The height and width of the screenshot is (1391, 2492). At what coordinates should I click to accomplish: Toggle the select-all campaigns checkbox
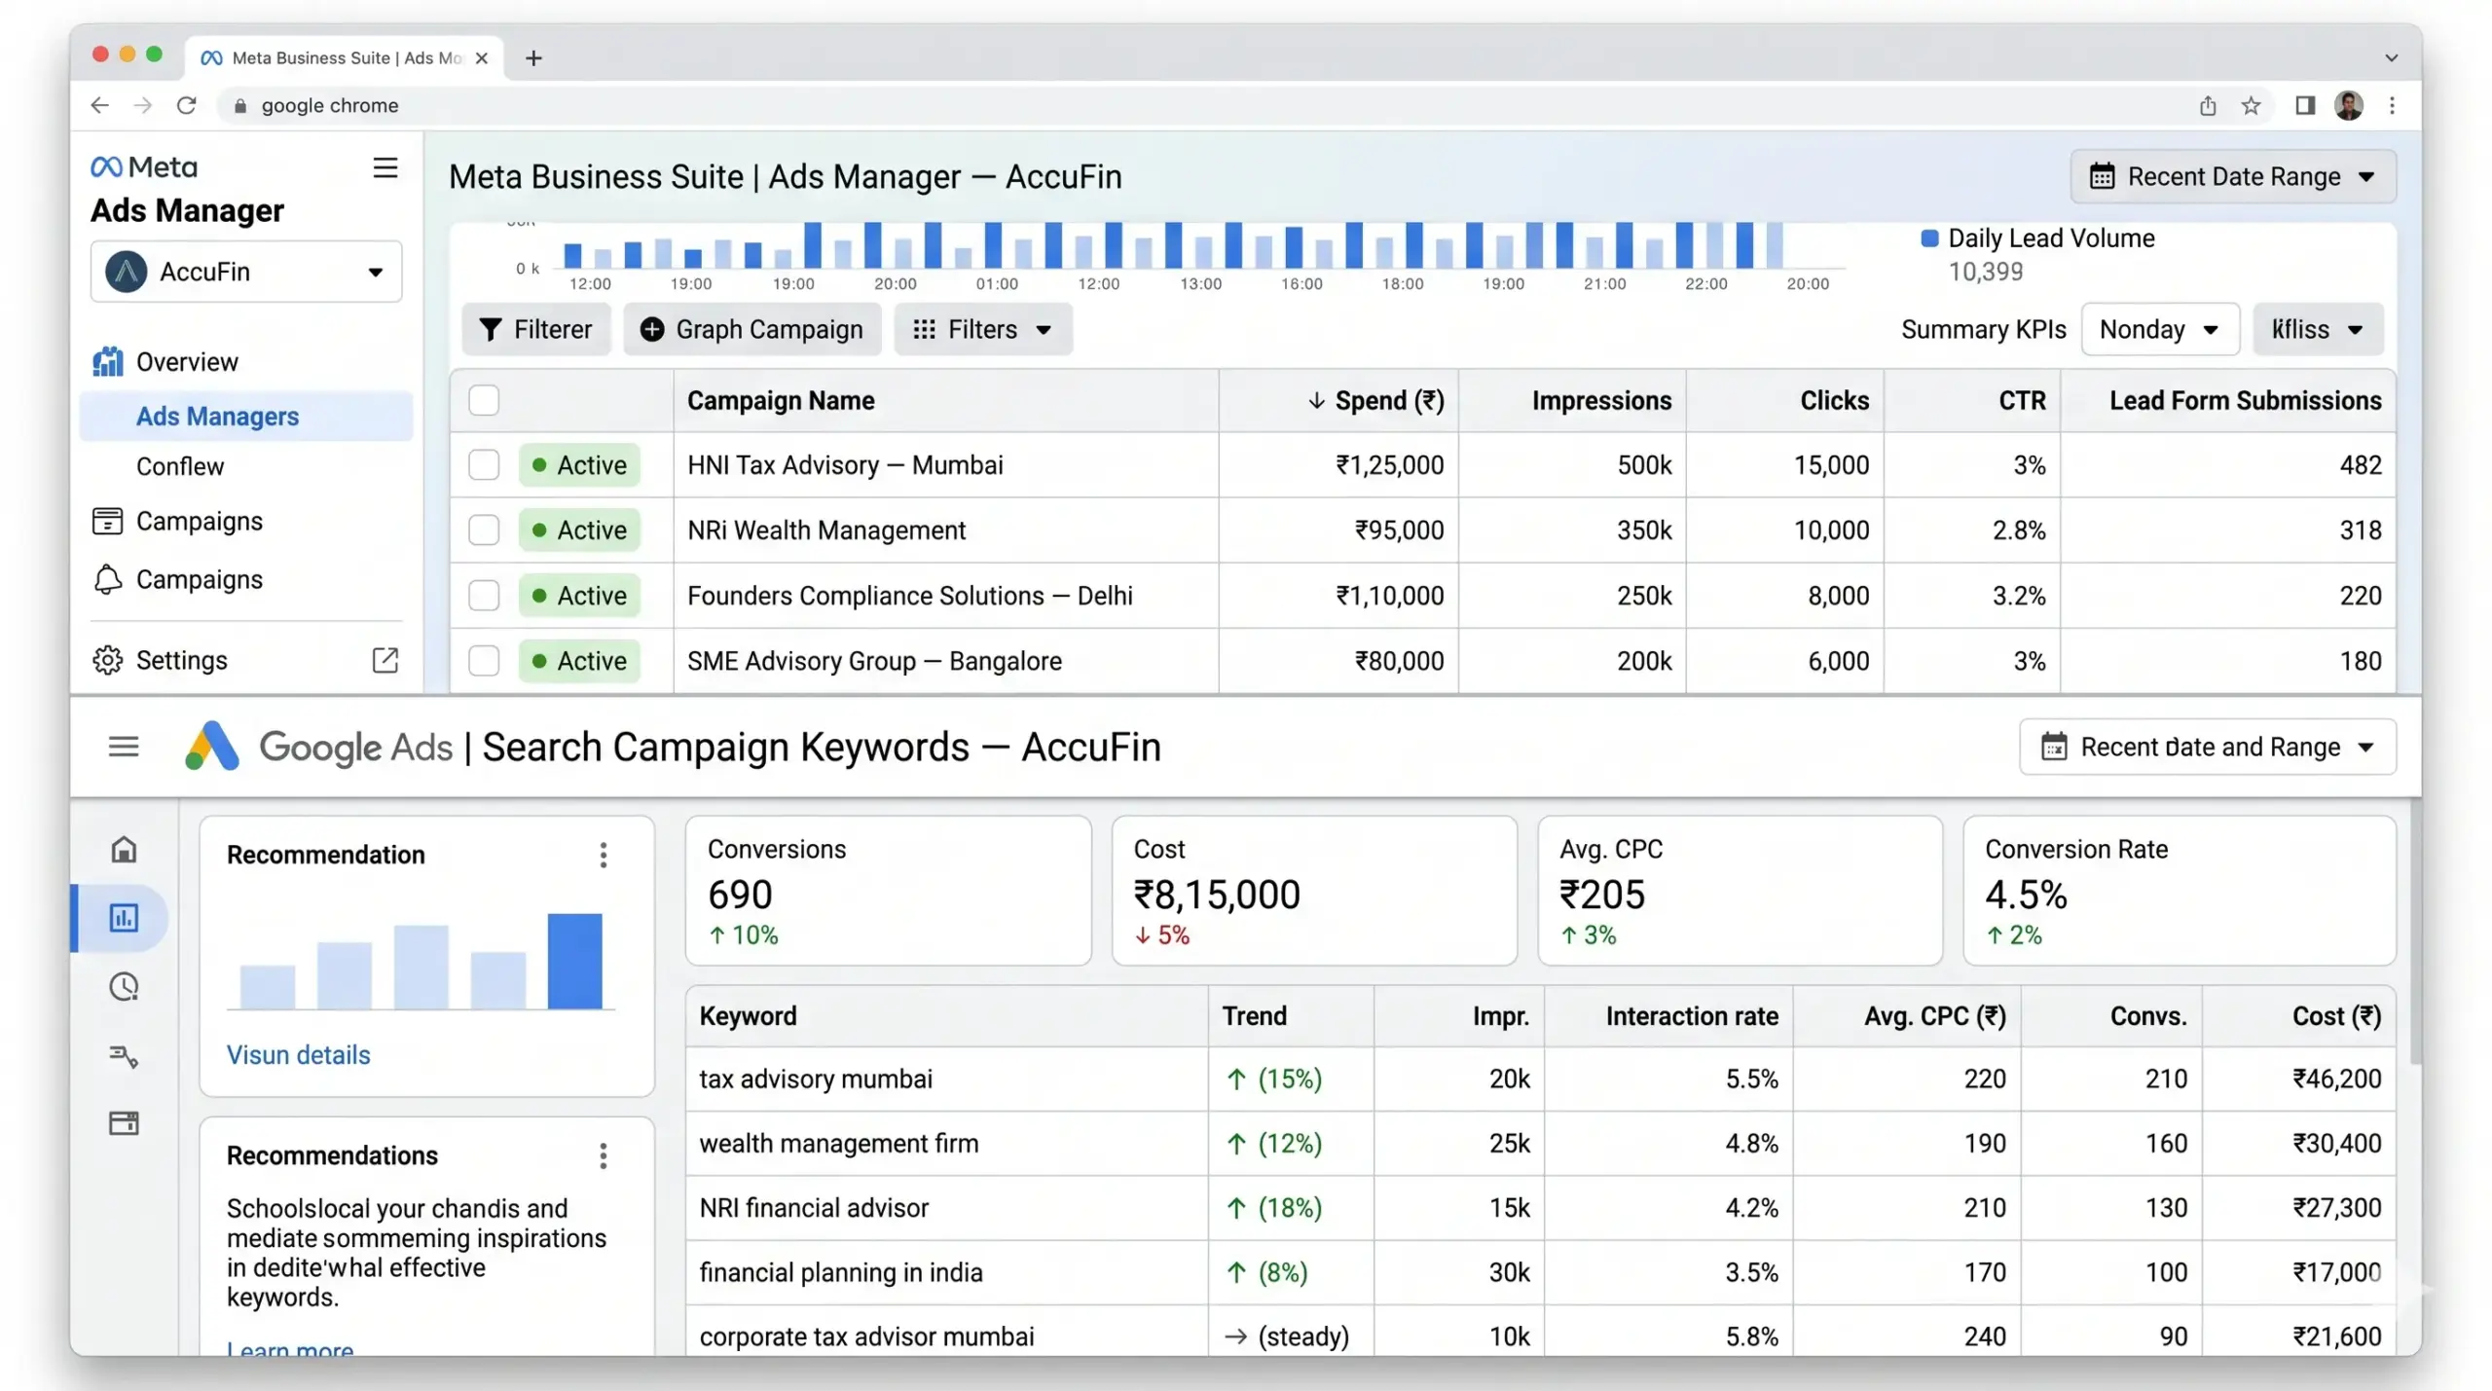coord(484,400)
